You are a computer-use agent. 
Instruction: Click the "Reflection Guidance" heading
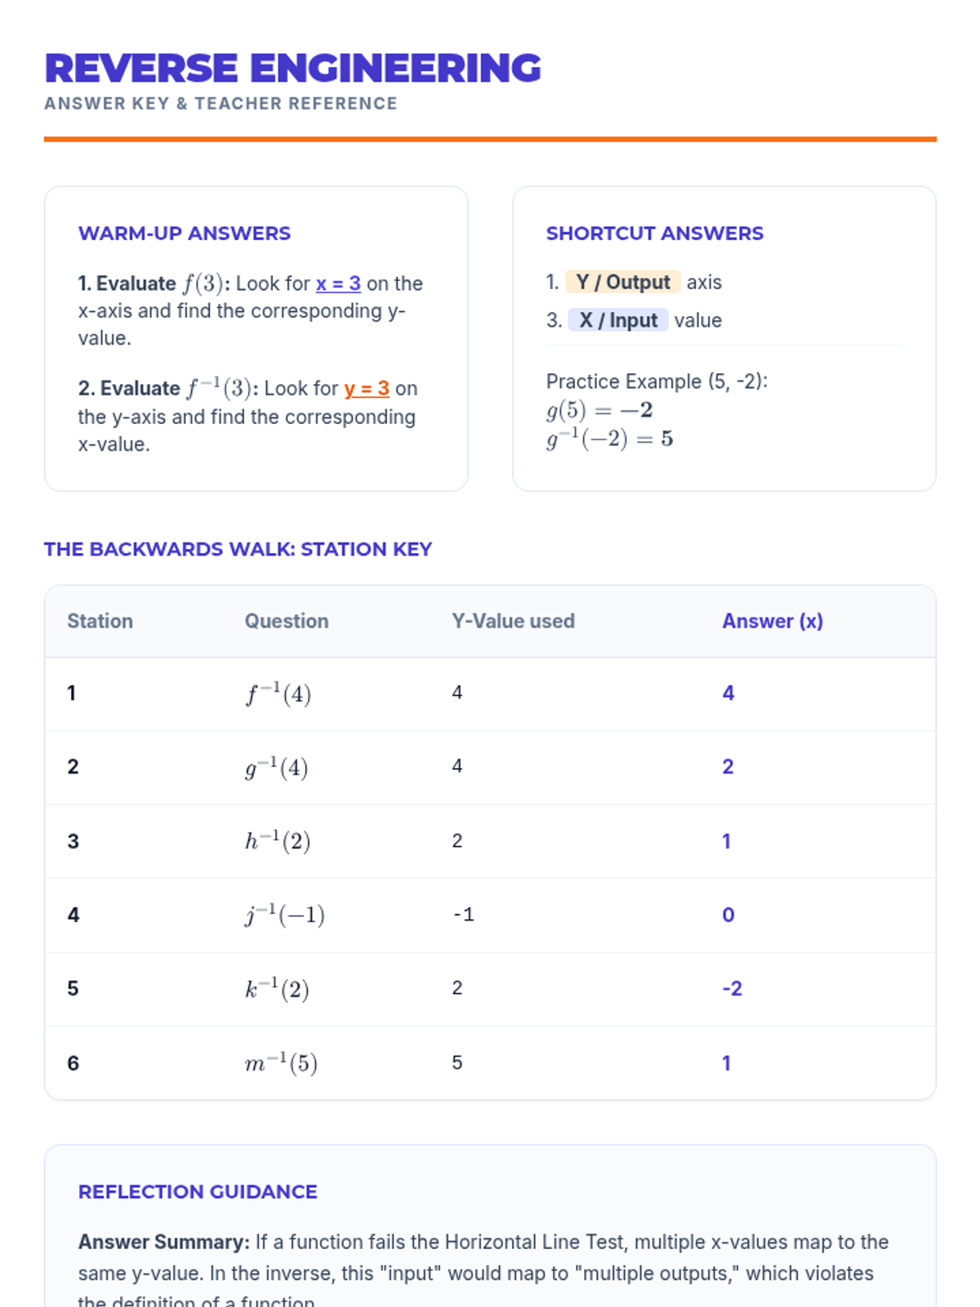coord(198,1192)
